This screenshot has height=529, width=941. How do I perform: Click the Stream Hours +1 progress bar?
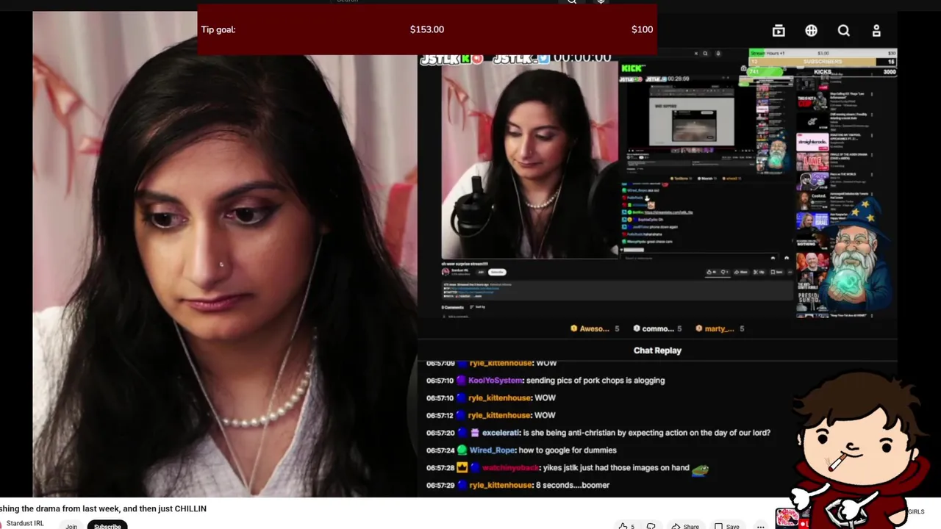tap(823, 53)
